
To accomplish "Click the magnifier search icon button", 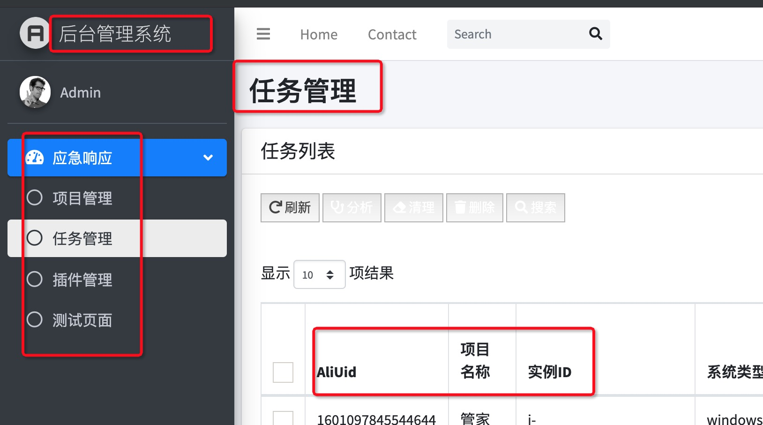I will tap(596, 34).
